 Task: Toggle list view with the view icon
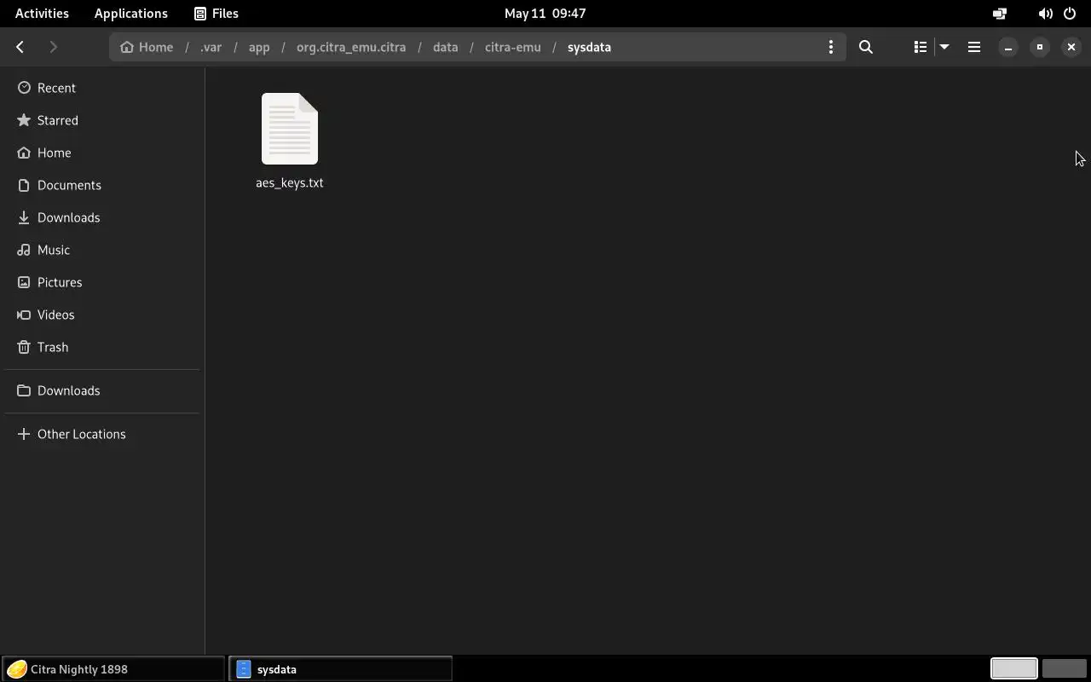click(x=921, y=47)
